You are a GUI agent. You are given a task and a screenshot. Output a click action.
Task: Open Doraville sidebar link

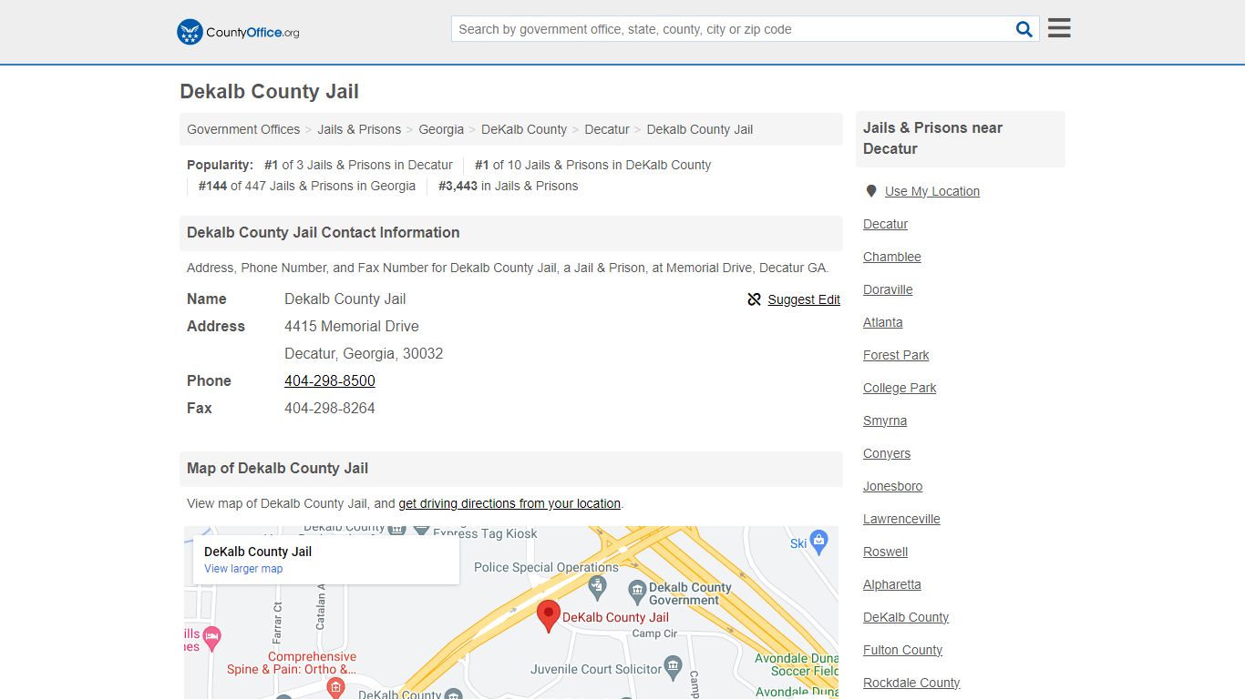[x=888, y=289]
